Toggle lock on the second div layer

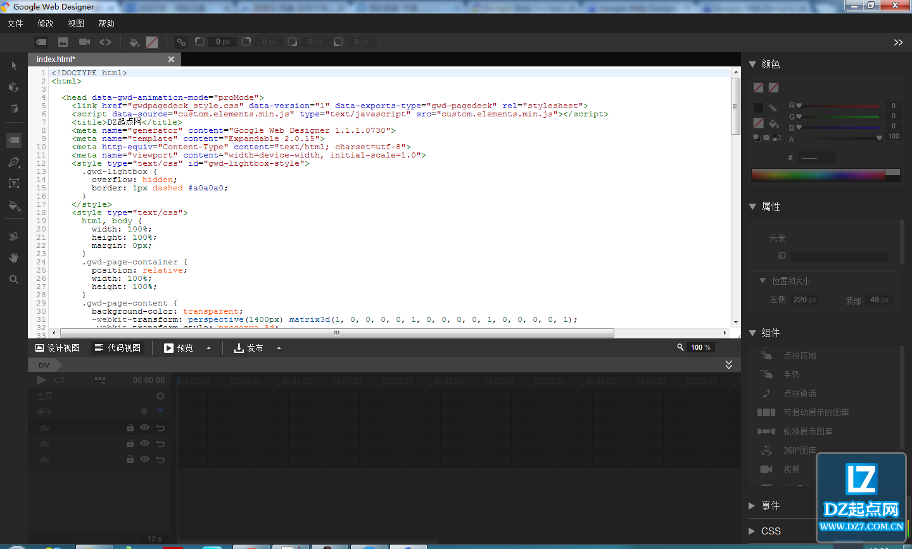click(130, 443)
